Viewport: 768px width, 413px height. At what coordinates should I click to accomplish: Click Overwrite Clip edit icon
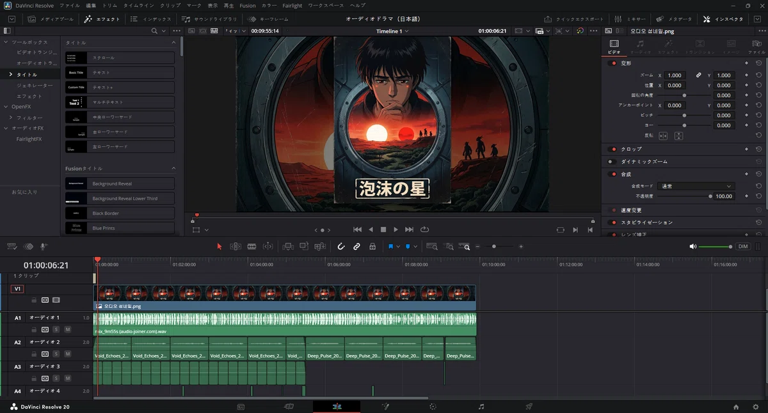click(303, 246)
